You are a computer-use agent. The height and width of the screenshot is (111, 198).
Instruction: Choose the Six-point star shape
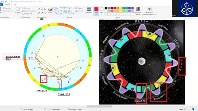point(63,14)
